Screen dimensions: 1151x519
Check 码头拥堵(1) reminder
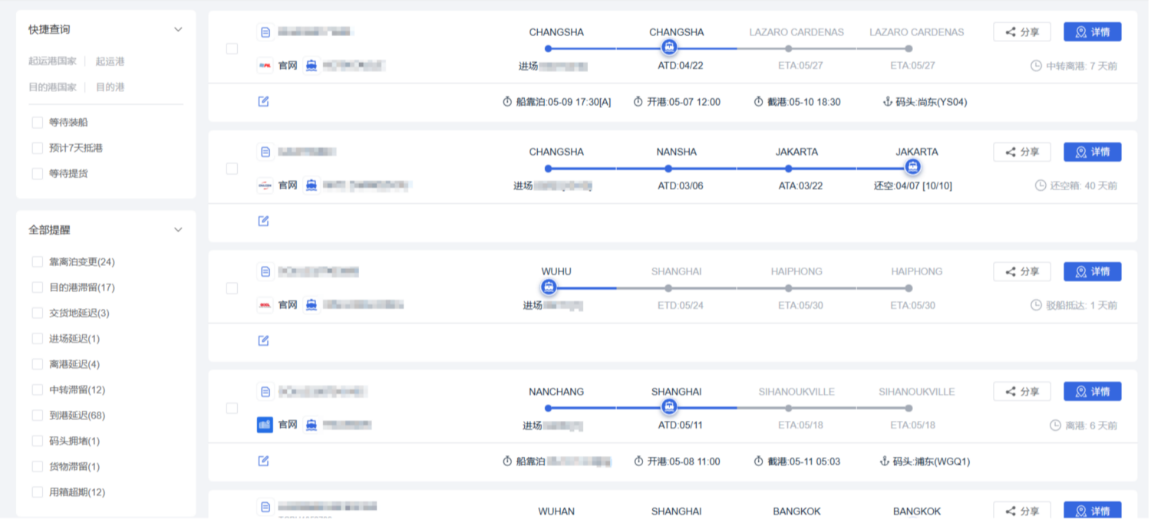[37, 441]
